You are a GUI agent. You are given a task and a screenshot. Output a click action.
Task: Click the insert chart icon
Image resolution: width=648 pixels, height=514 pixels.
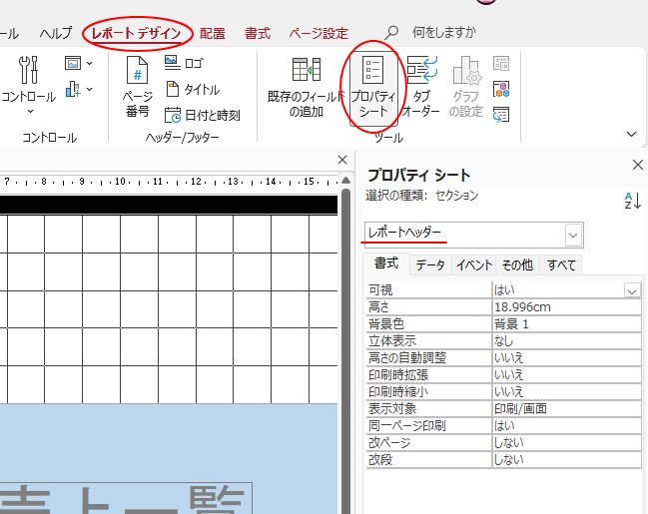[x=73, y=89]
